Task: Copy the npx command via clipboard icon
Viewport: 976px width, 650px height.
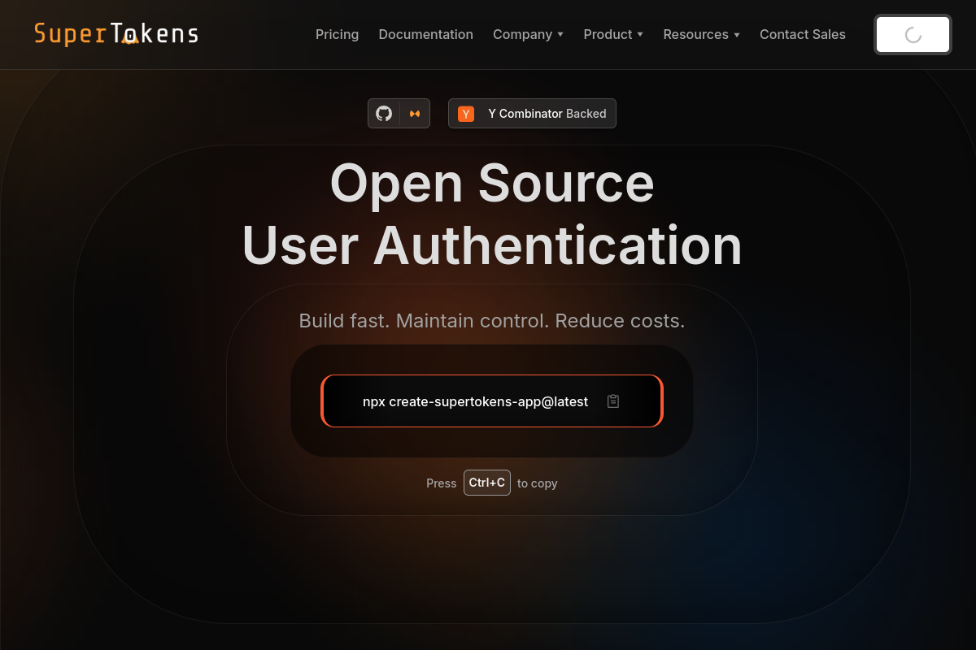Action: pyautogui.click(x=613, y=401)
